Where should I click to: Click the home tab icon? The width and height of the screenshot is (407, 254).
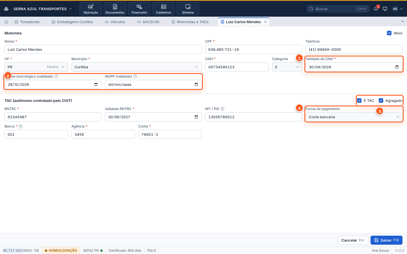[x=6, y=22]
